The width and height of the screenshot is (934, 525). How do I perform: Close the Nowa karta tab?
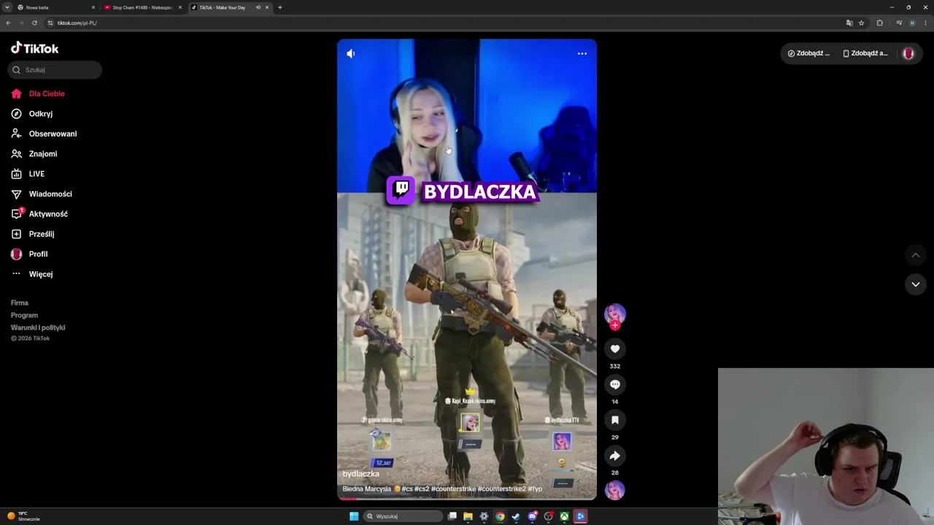click(x=93, y=7)
